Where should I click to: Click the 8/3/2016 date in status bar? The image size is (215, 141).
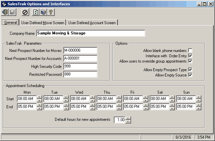(x=183, y=137)
